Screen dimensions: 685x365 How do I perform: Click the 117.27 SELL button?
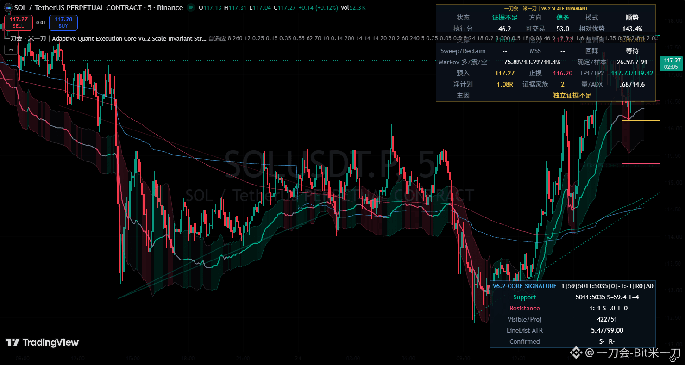(19, 22)
